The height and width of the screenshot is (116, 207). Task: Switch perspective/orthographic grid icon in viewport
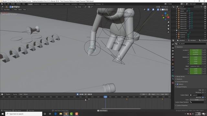tap(168, 32)
